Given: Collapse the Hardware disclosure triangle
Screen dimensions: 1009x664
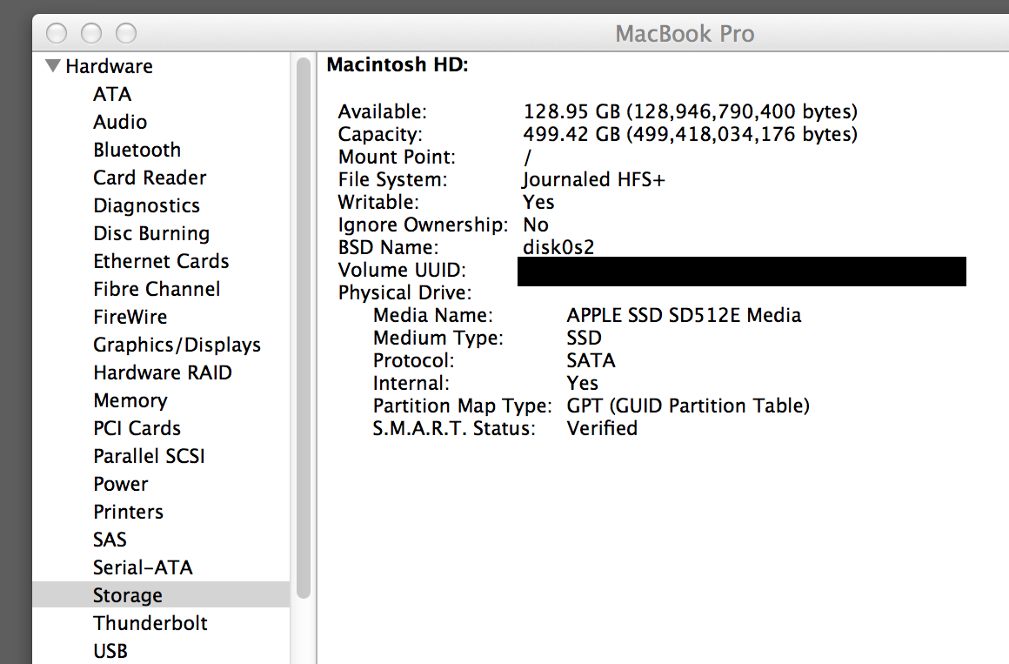Looking at the screenshot, I should 53,66.
